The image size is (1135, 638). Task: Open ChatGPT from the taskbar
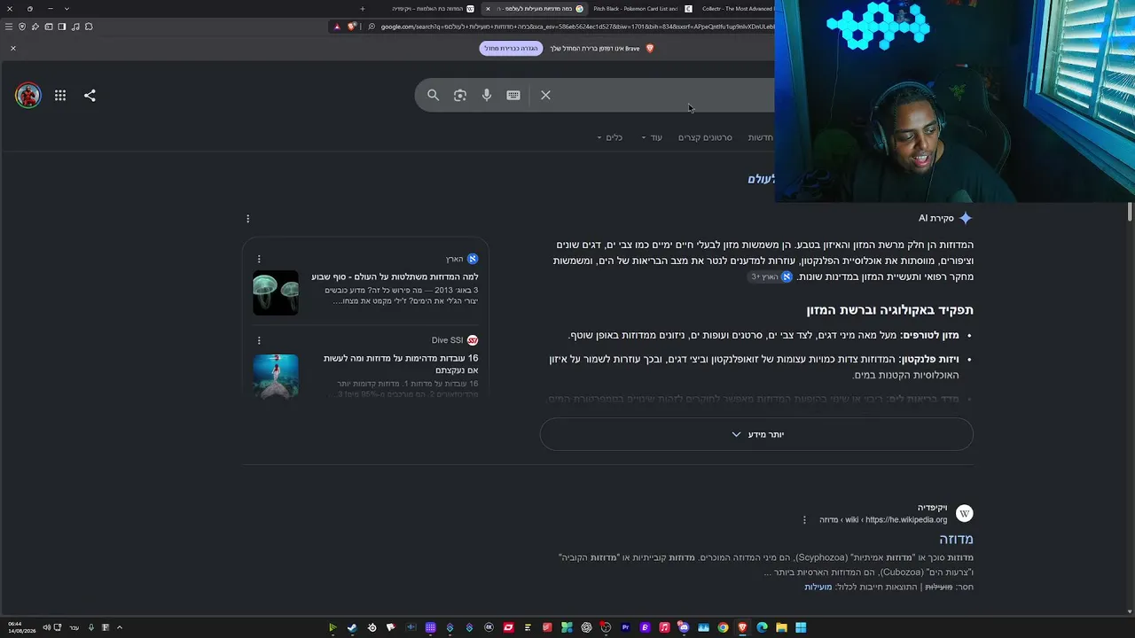coord(586,627)
